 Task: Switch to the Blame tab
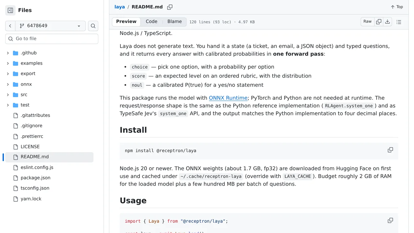click(x=175, y=22)
